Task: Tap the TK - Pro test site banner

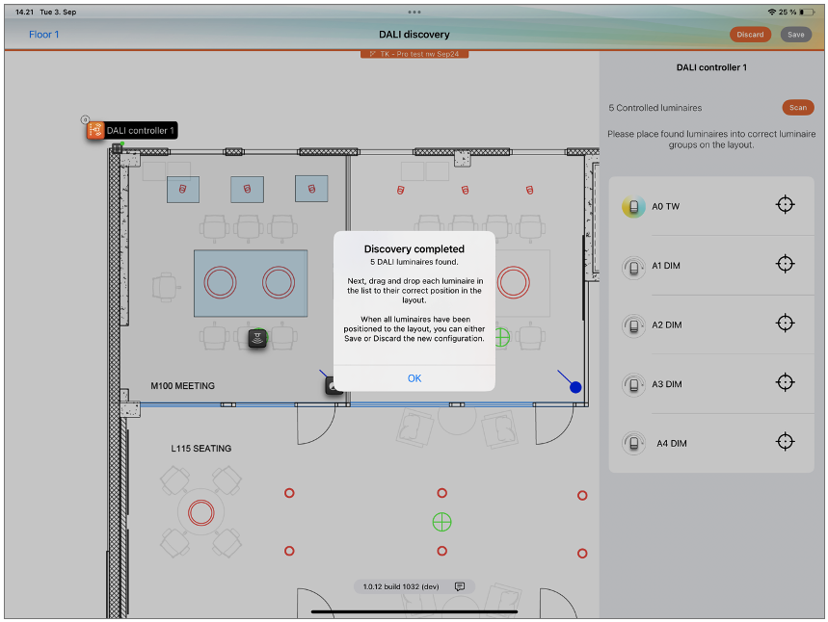Action: [414, 54]
